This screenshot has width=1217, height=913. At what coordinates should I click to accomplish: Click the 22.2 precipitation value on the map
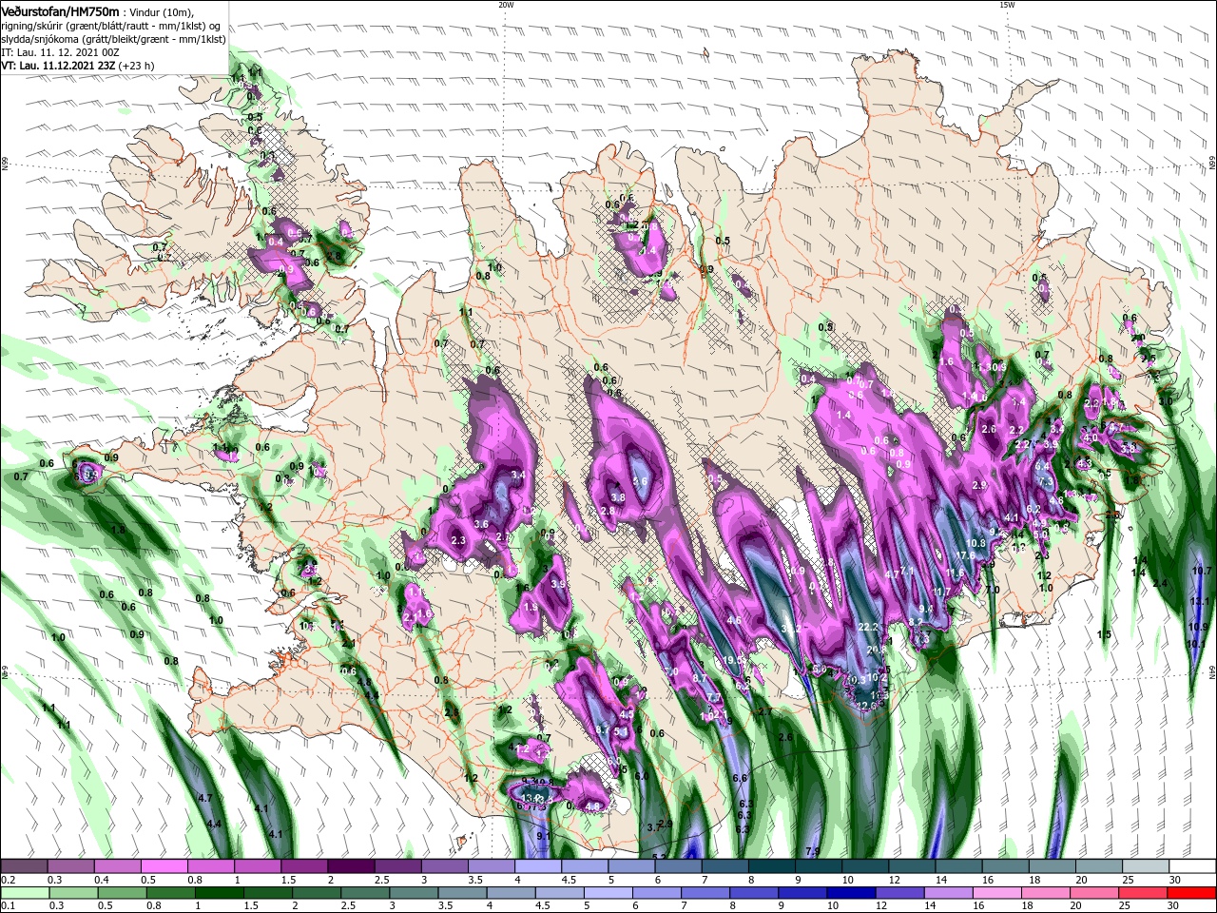(x=868, y=628)
